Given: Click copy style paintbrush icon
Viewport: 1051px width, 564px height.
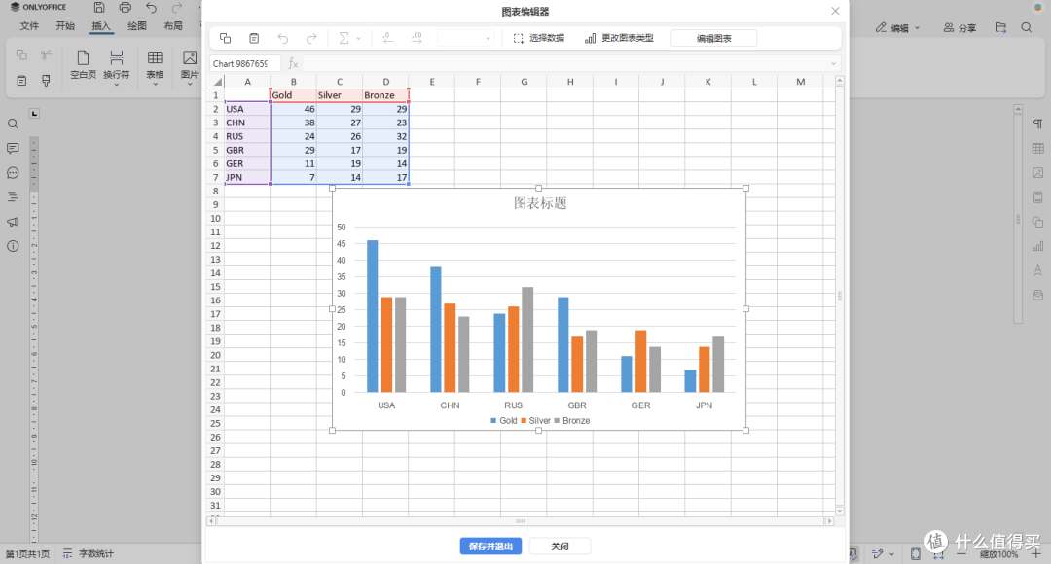Looking at the screenshot, I should [46, 81].
